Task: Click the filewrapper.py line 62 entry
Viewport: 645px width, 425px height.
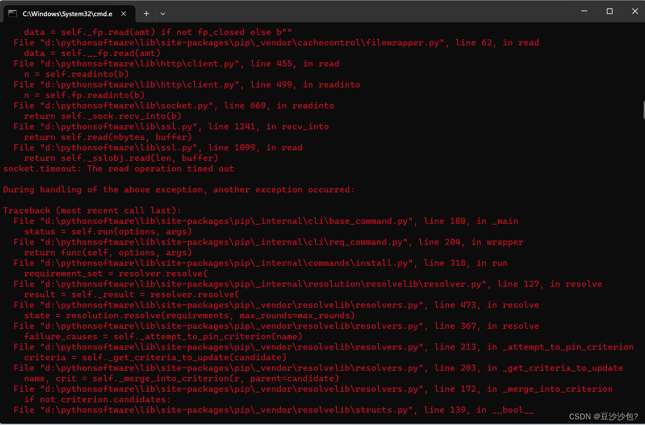Action: 276,42
